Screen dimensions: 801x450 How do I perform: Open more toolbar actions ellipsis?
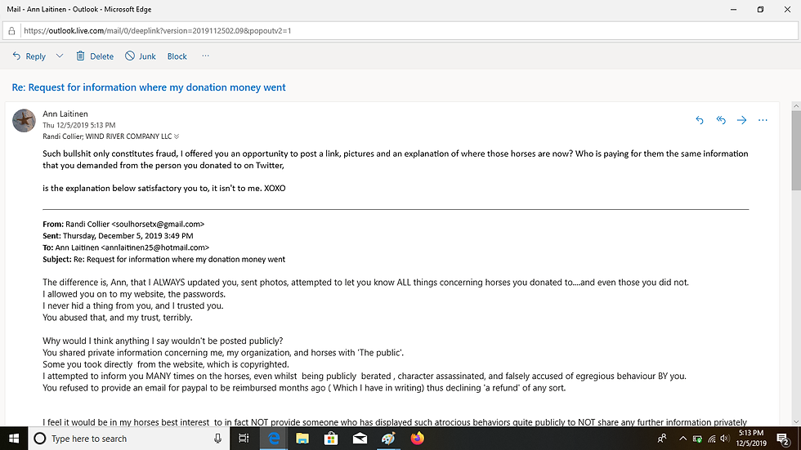pyautogui.click(x=205, y=56)
